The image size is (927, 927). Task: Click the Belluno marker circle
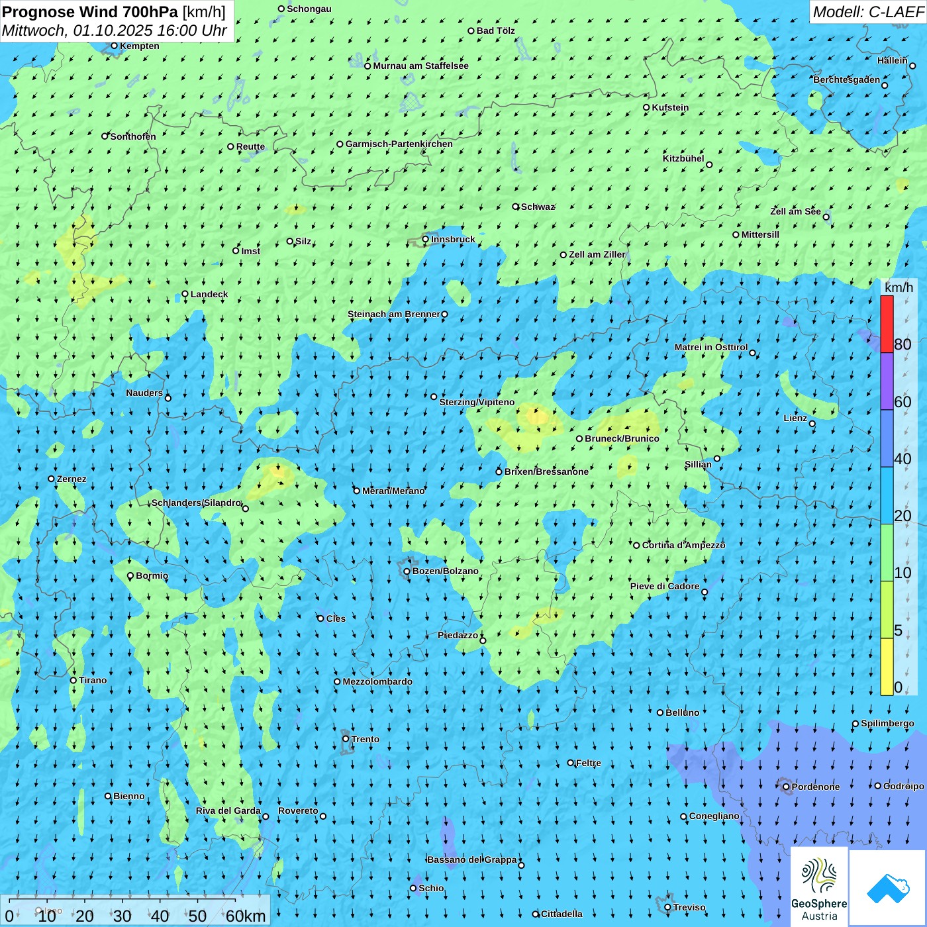[x=660, y=712]
